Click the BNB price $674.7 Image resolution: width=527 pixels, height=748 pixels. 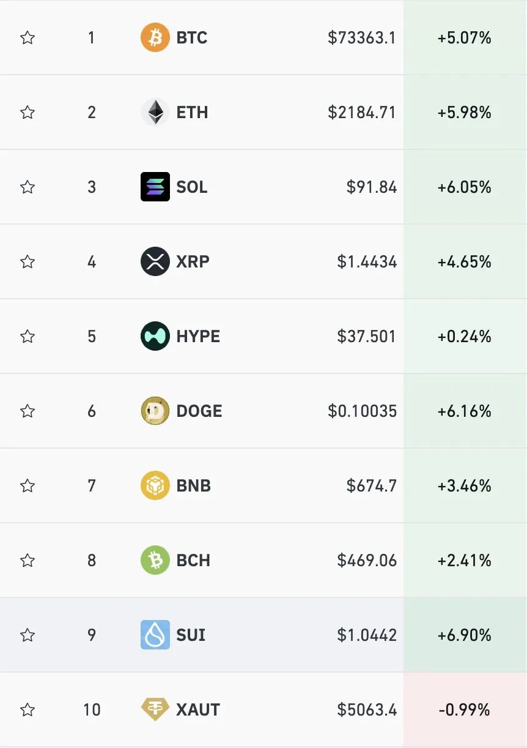(x=371, y=486)
